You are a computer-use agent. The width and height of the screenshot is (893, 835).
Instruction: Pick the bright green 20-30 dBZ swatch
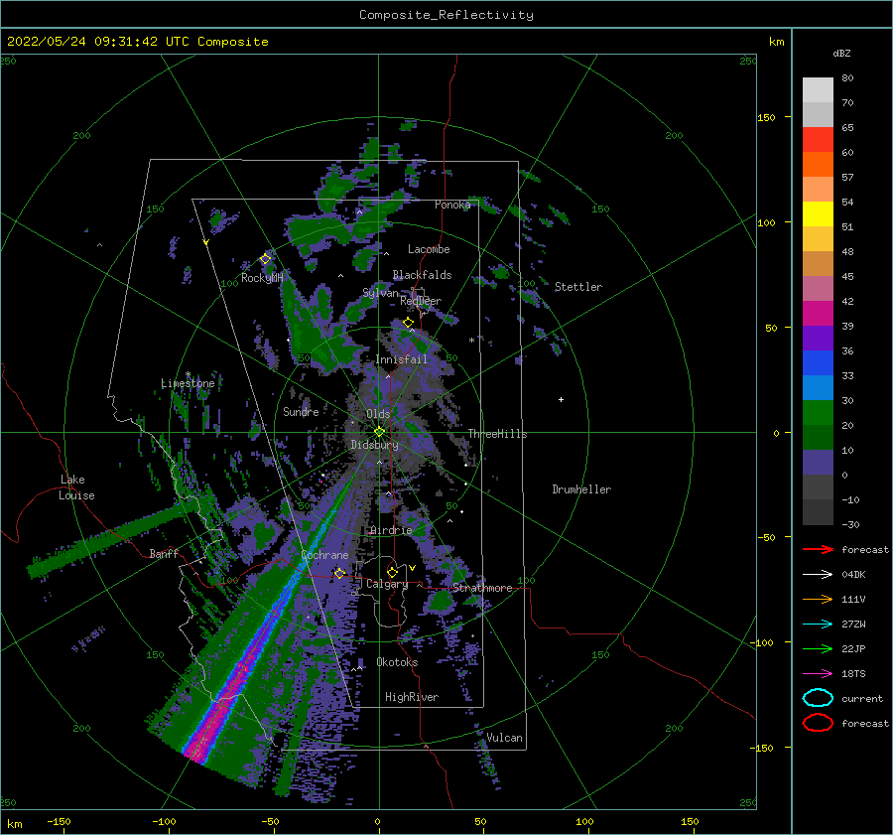(818, 412)
